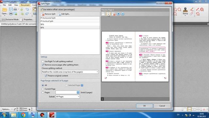This screenshot has width=209, height=118.
Task: Collapse the Horizontal Split group
Action: click(x=41, y=18)
